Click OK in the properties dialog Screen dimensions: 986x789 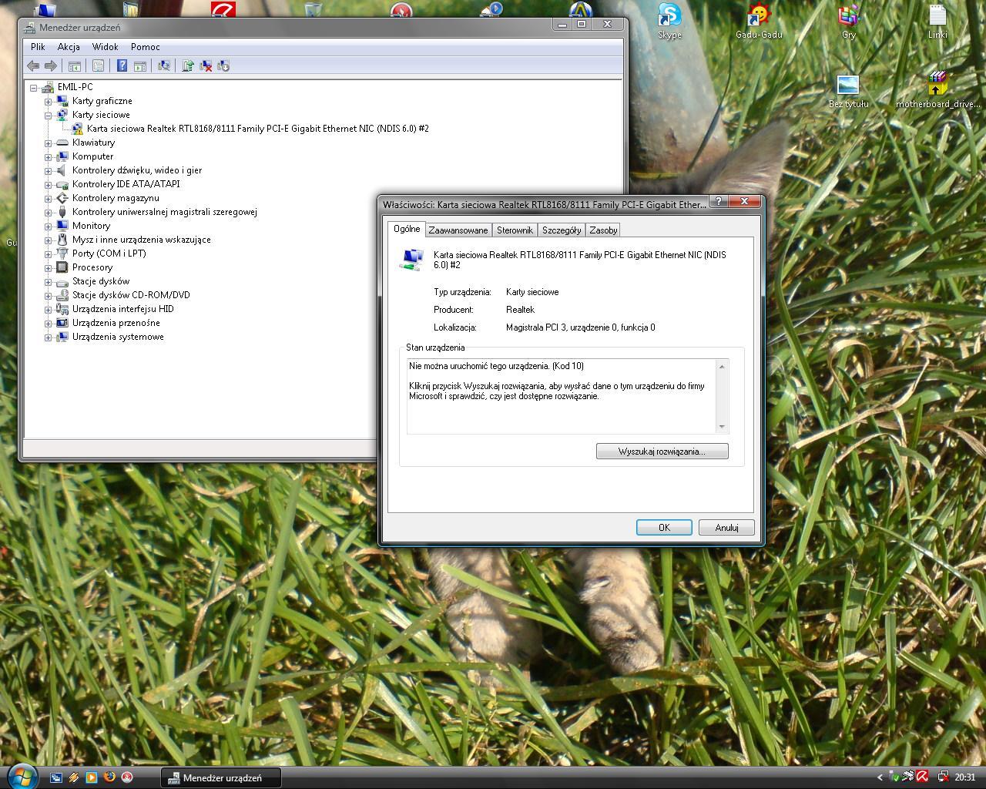click(664, 528)
